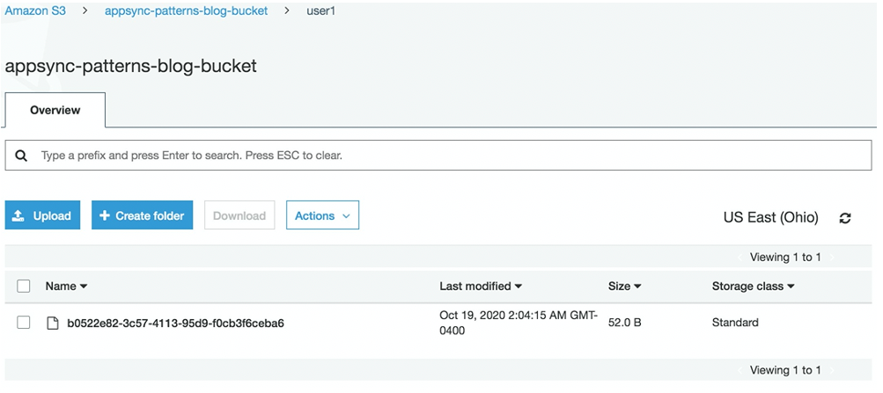Sort by Last modified column
This screenshot has width=883, height=393.
[481, 286]
